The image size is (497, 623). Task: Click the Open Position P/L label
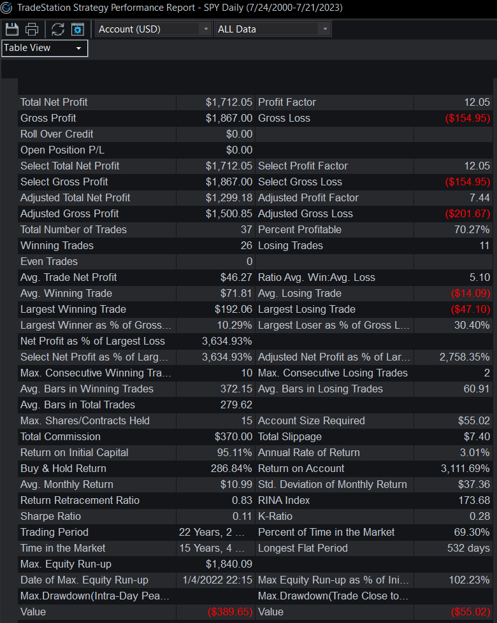tap(62, 150)
